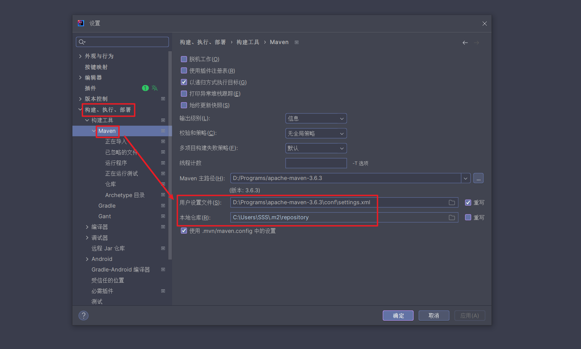Open help with the question mark icon

(x=83, y=316)
